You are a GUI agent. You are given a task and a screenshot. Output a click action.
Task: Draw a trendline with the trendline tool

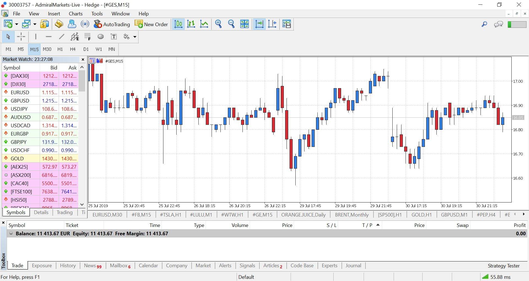tap(62, 37)
